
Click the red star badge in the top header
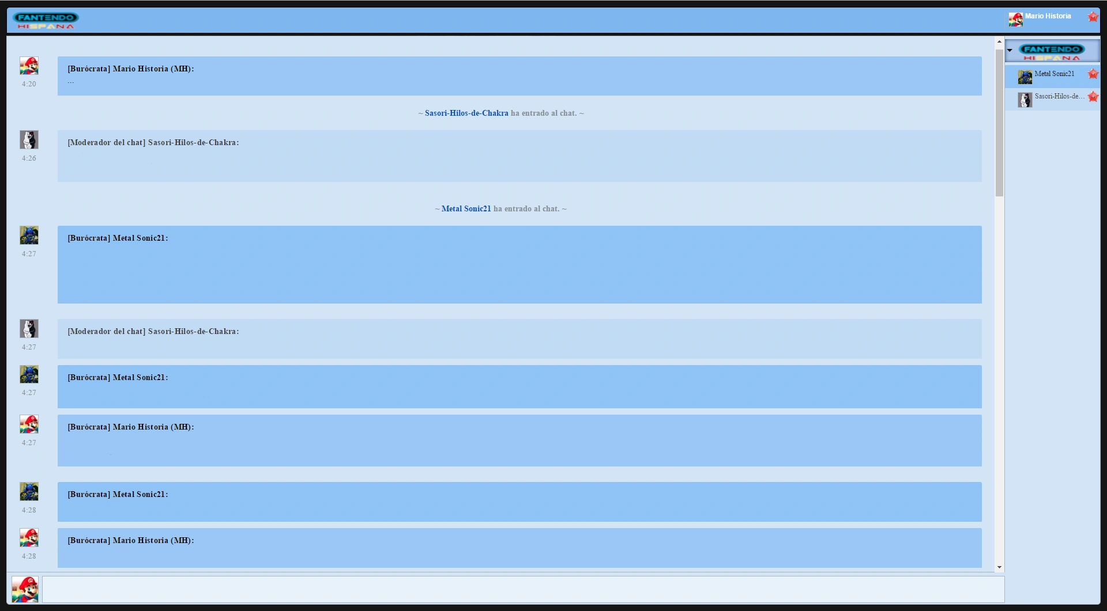pos(1093,17)
